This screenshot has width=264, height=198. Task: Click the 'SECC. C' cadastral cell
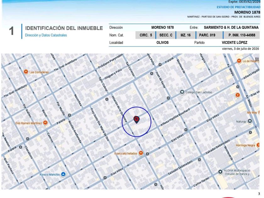pos(166,35)
